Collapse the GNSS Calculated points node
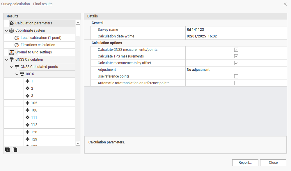Viewport: 291px width, 171px height. (x=12, y=67)
